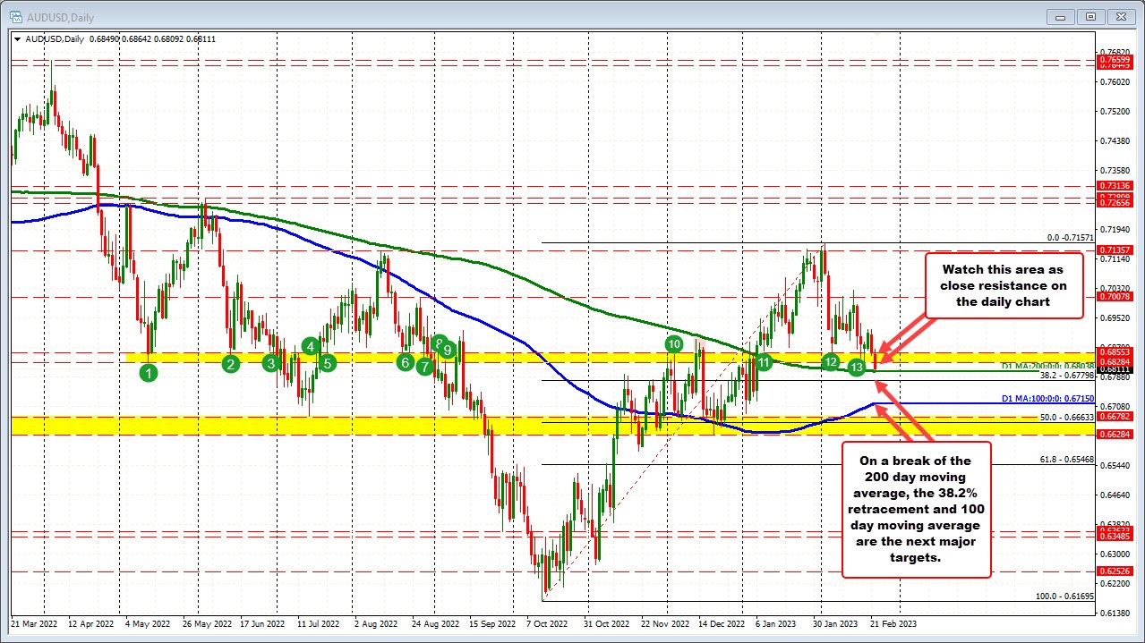Viewport: 1145px width, 643px height.
Task: Click the 'On a break of the 200 day' note
Action: (916, 510)
